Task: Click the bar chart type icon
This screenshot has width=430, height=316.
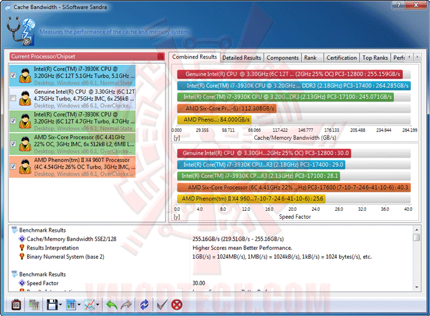Action: pos(70,305)
